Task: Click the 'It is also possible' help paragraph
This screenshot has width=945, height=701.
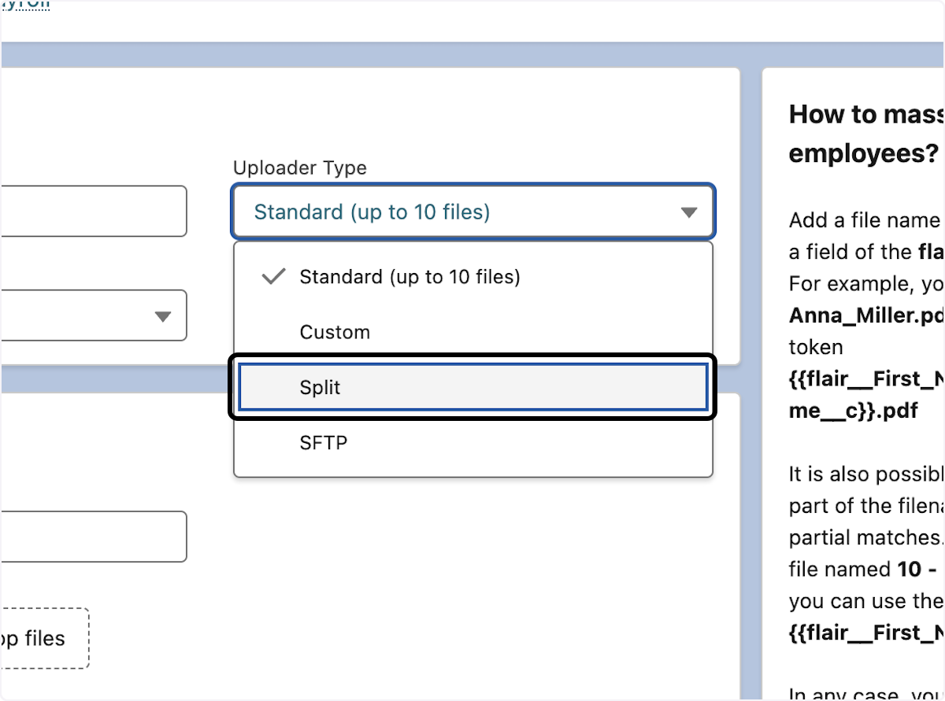Action: coord(865,474)
